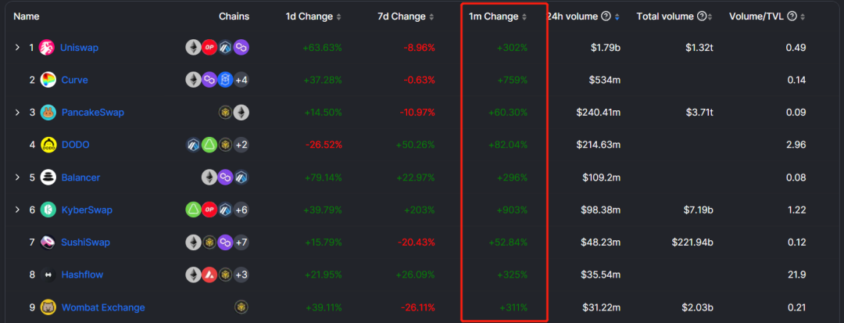
Task: Click the yellow DODO logo icon
Action: [48, 145]
